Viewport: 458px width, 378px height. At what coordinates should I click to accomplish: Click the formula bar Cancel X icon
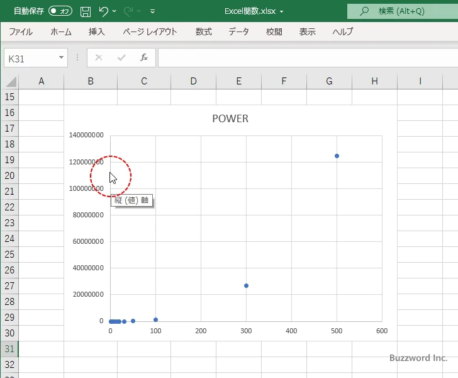click(x=99, y=57)
